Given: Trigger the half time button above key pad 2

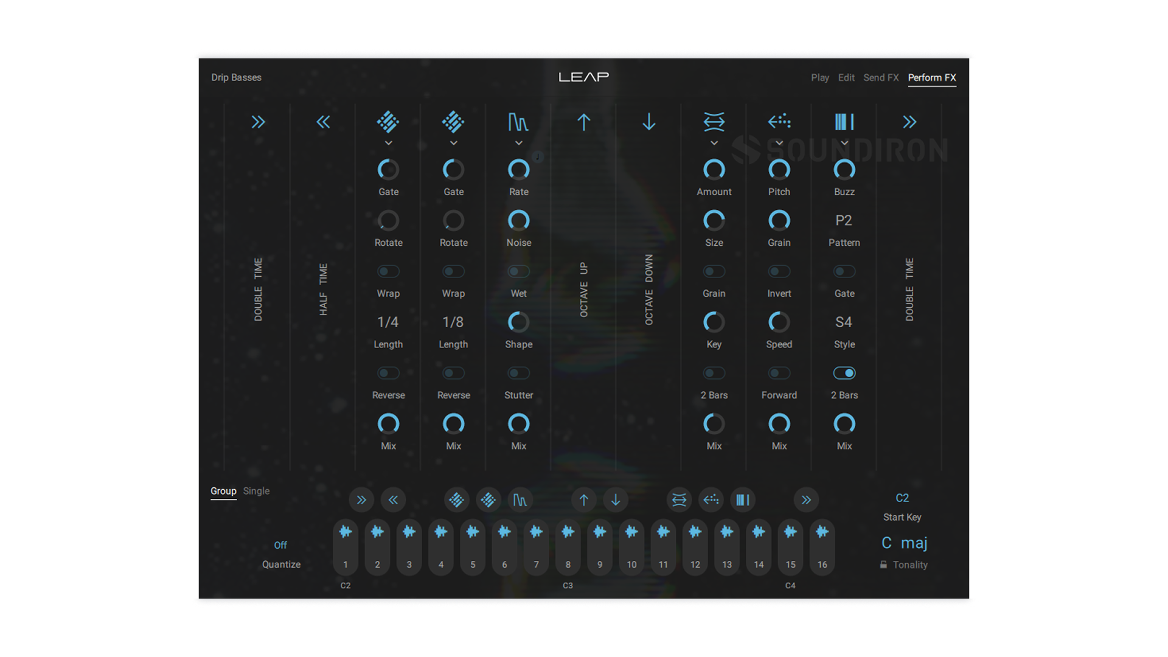Looking at the screenshot, I should click(393, 500).
